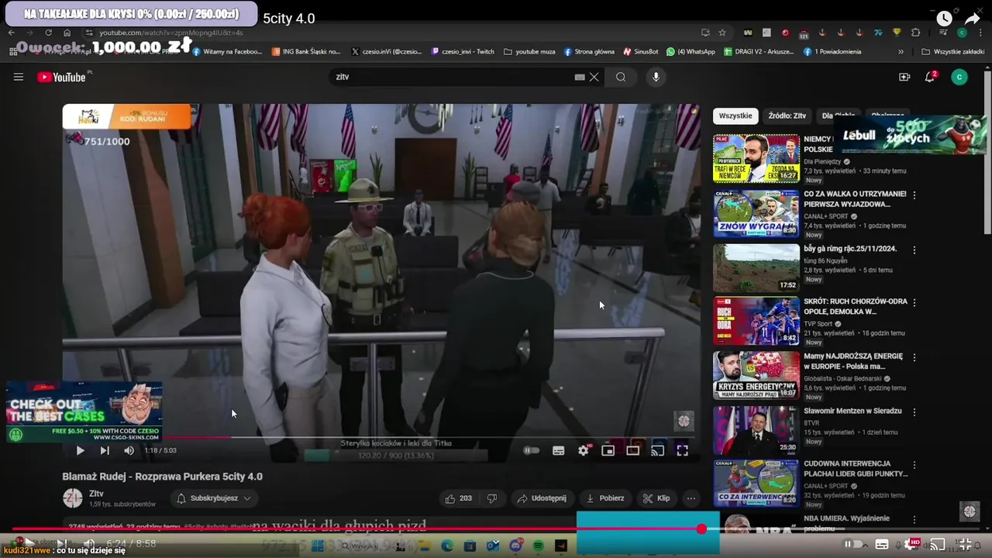
Task: Toggle subtitles in the inner player
Action: (x=558, y=450)
